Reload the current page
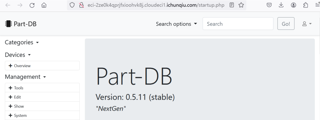320x120 pixels. 32,5
